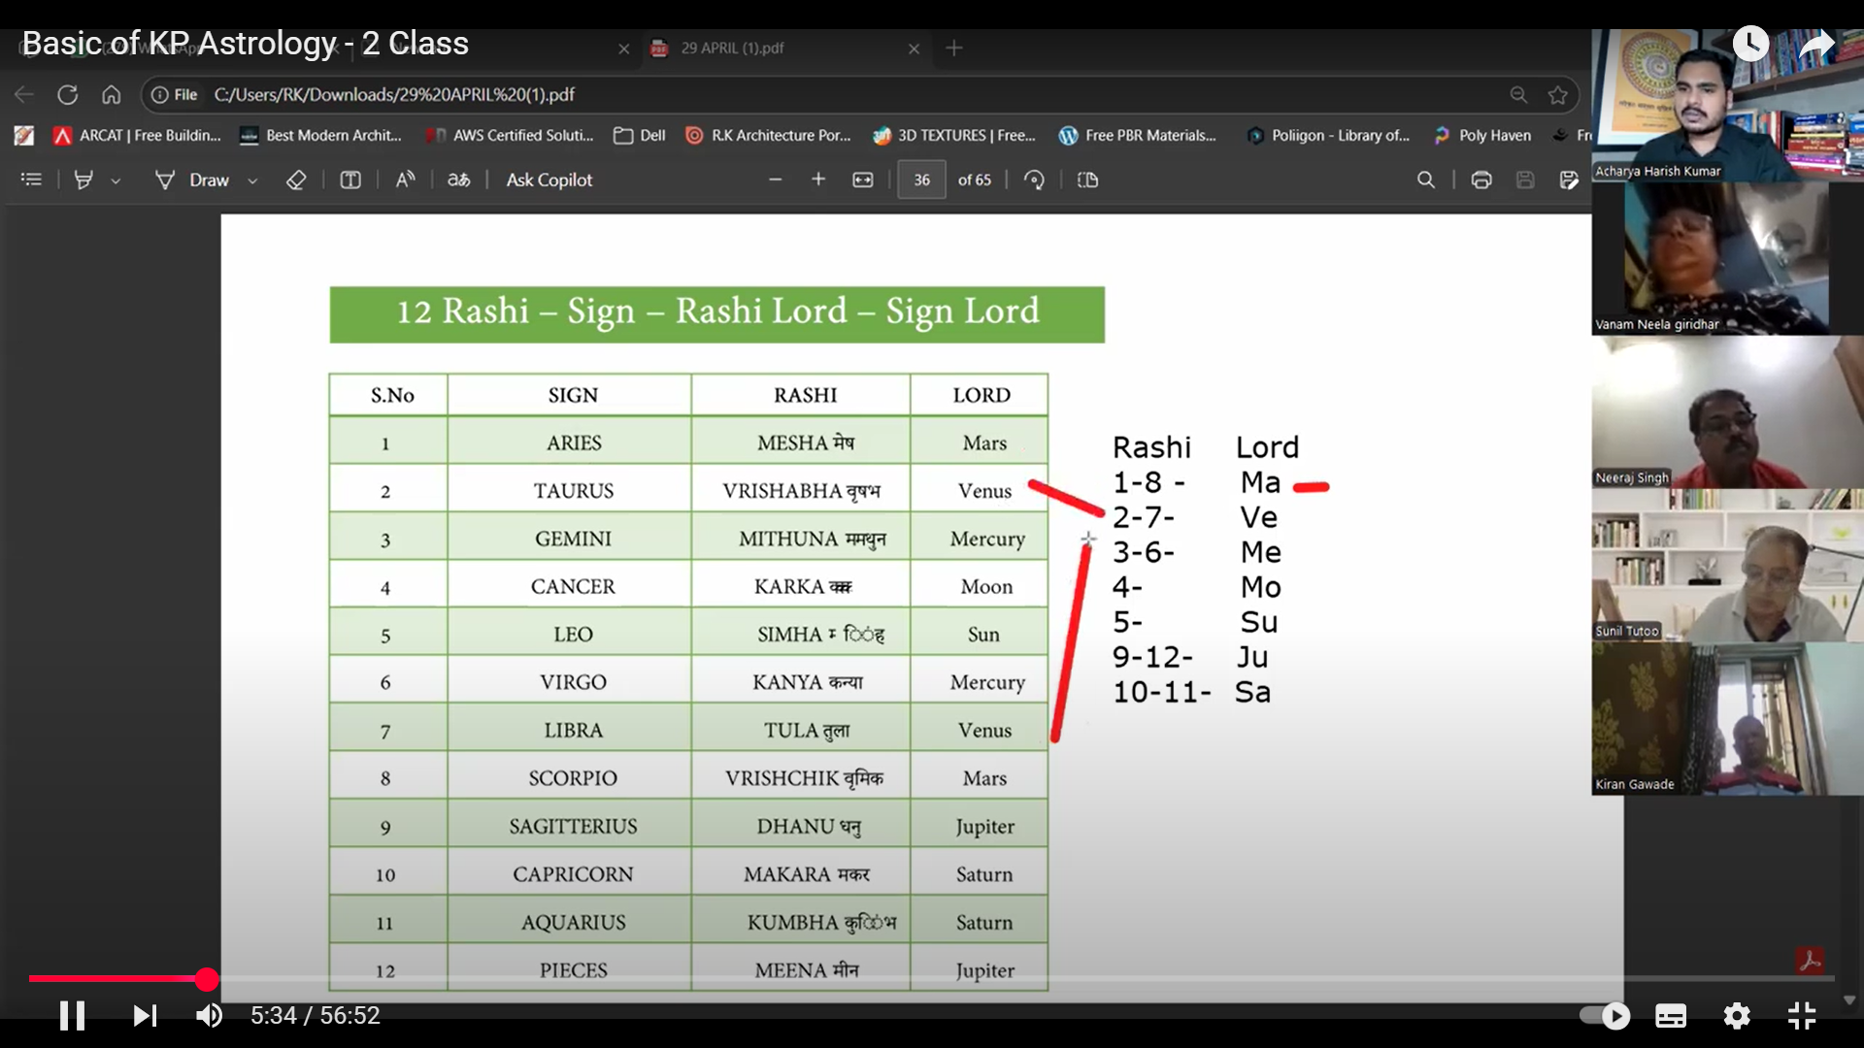Print the PDF document
1864x1048 pixels.
click(x=1481, y=180)
